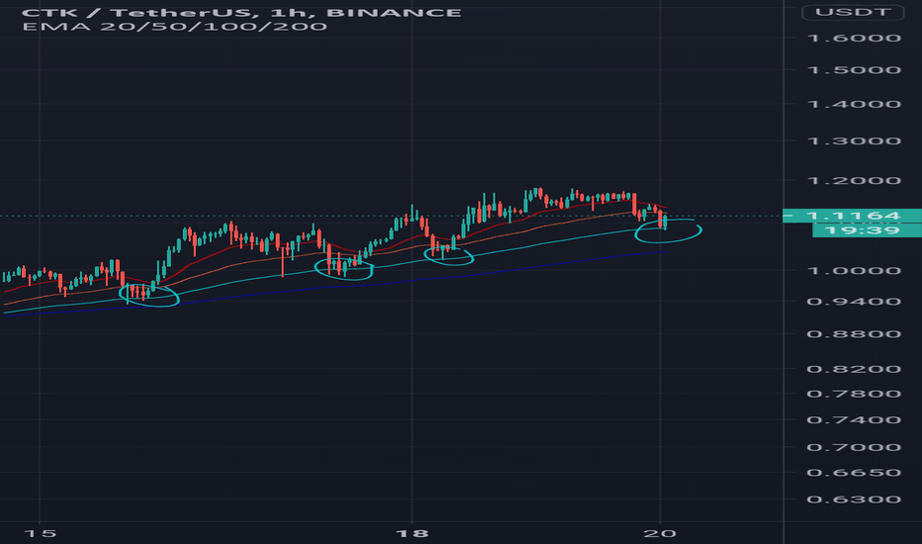Screen dimensions: 922x544
Task: Click the 1.3000 price axis label
Action: [854, 141]
